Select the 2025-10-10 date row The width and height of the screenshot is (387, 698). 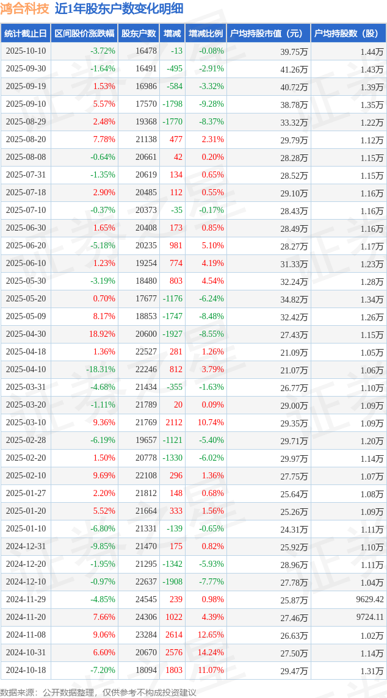(x=26, y=51)
